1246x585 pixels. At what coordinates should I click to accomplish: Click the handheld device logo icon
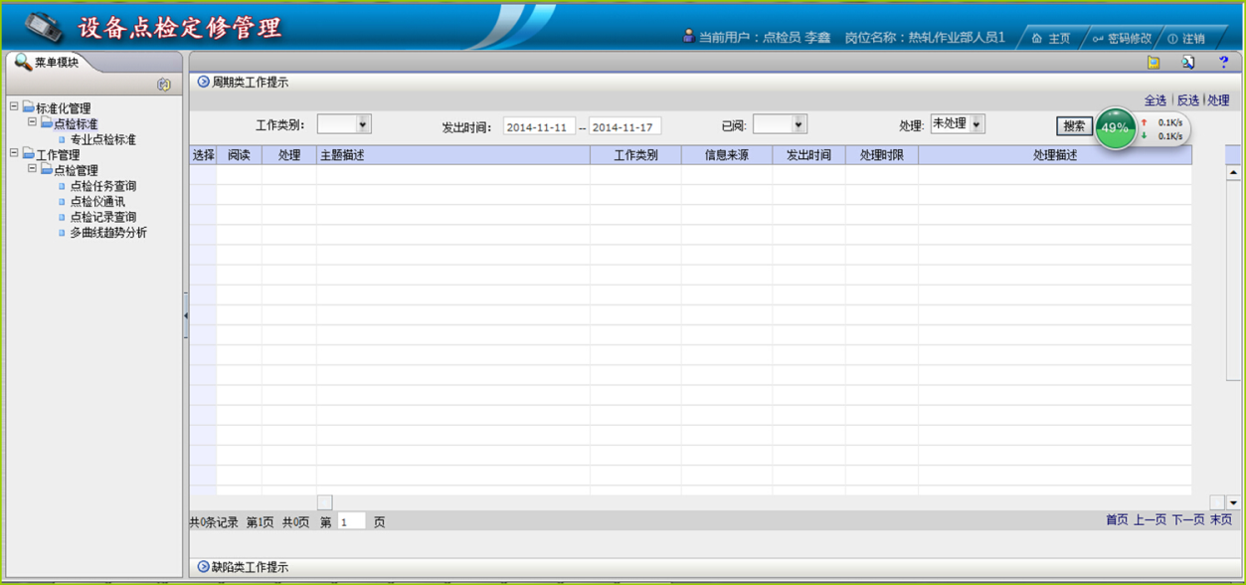pyautogui.click(x=43, y=27)
